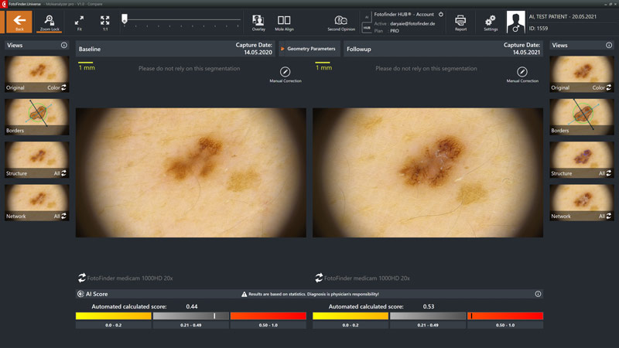
Task: Select the right Original view thumbnail
Action: click(582, 73)
